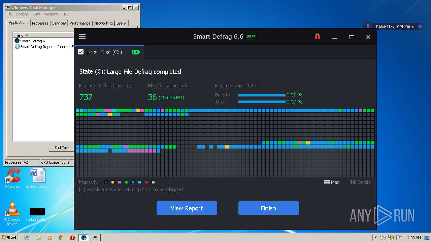Open the Start menu

coord(9,237)
